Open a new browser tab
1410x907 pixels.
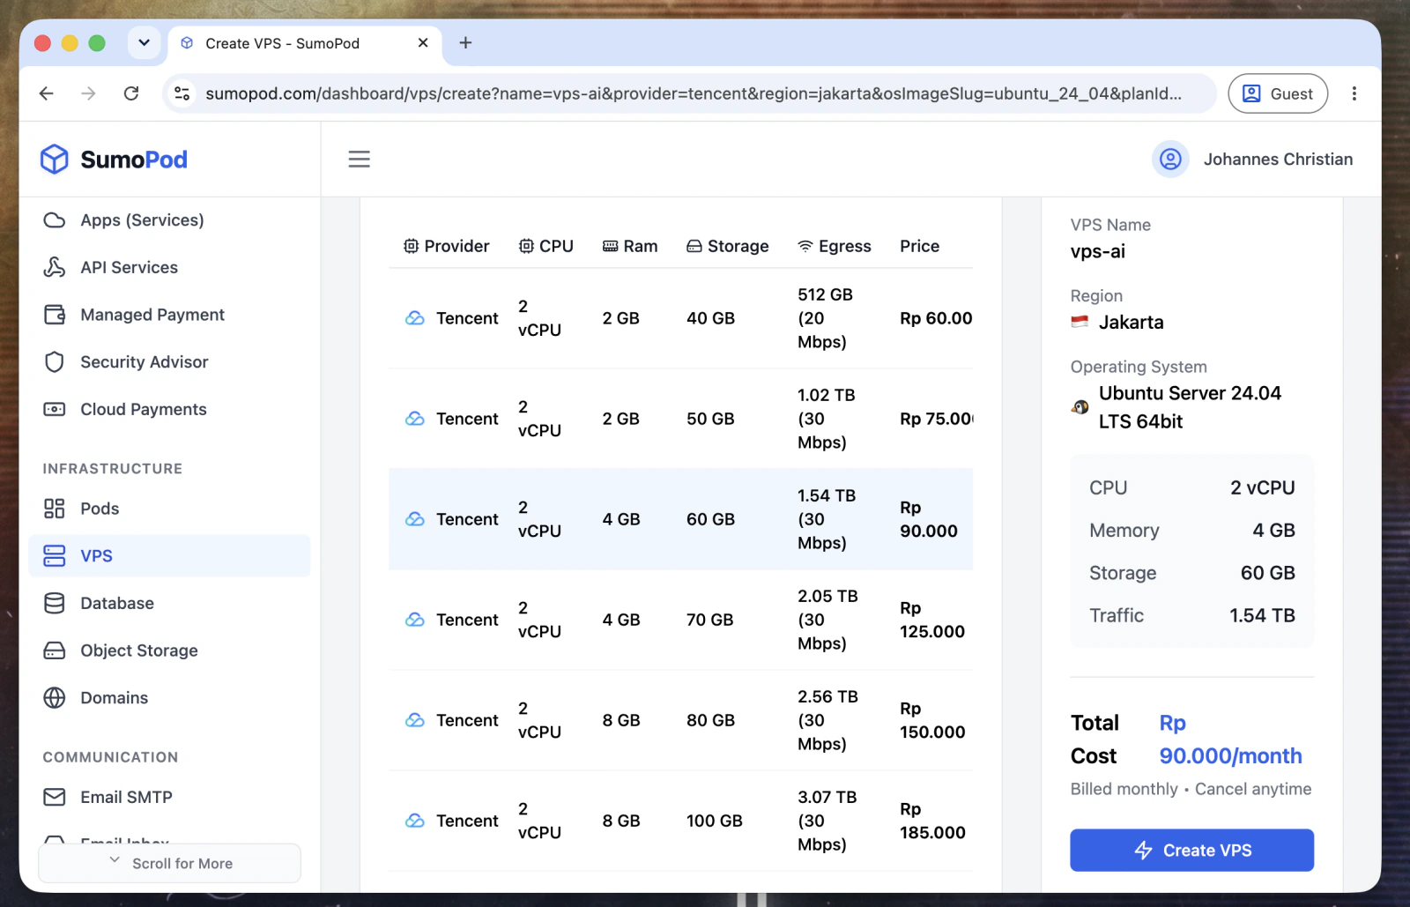tap(466, 42)
